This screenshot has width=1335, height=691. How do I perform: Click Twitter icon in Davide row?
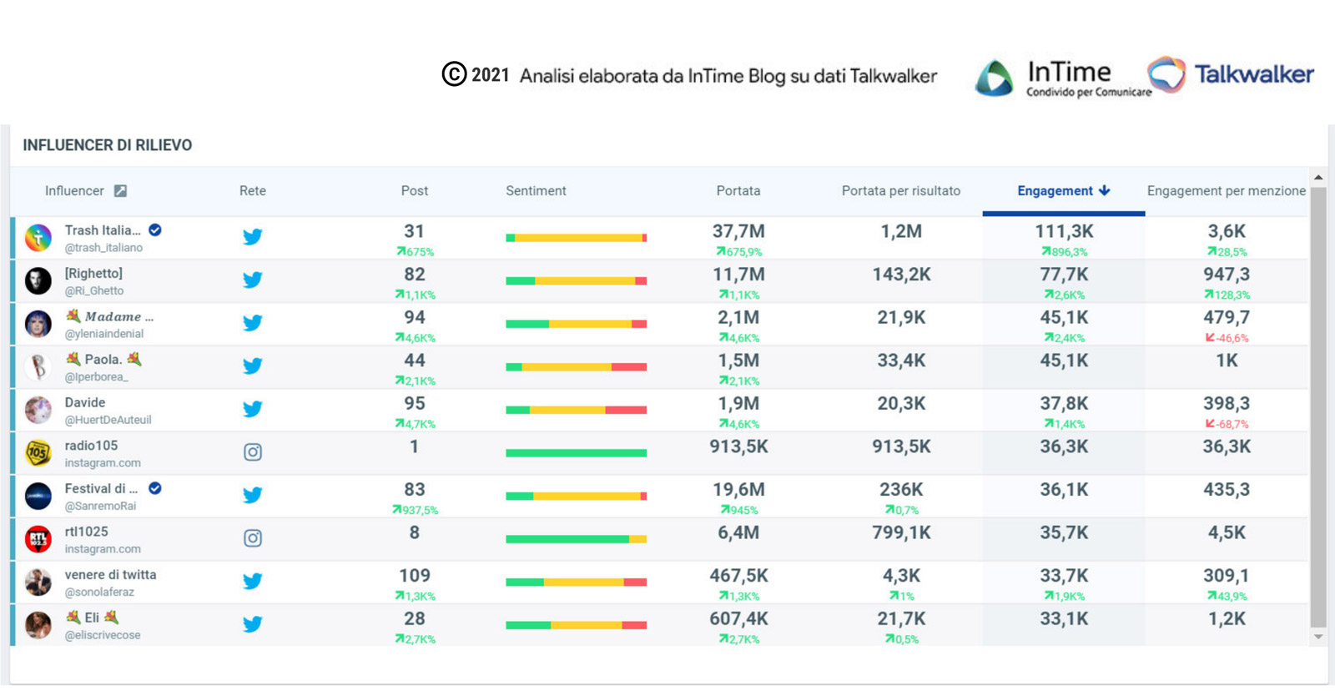click(x=253, y=409)
